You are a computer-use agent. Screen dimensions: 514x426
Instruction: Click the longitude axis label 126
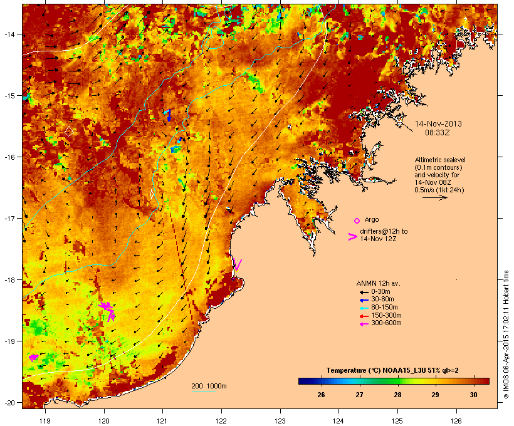(x=456, y=421)
